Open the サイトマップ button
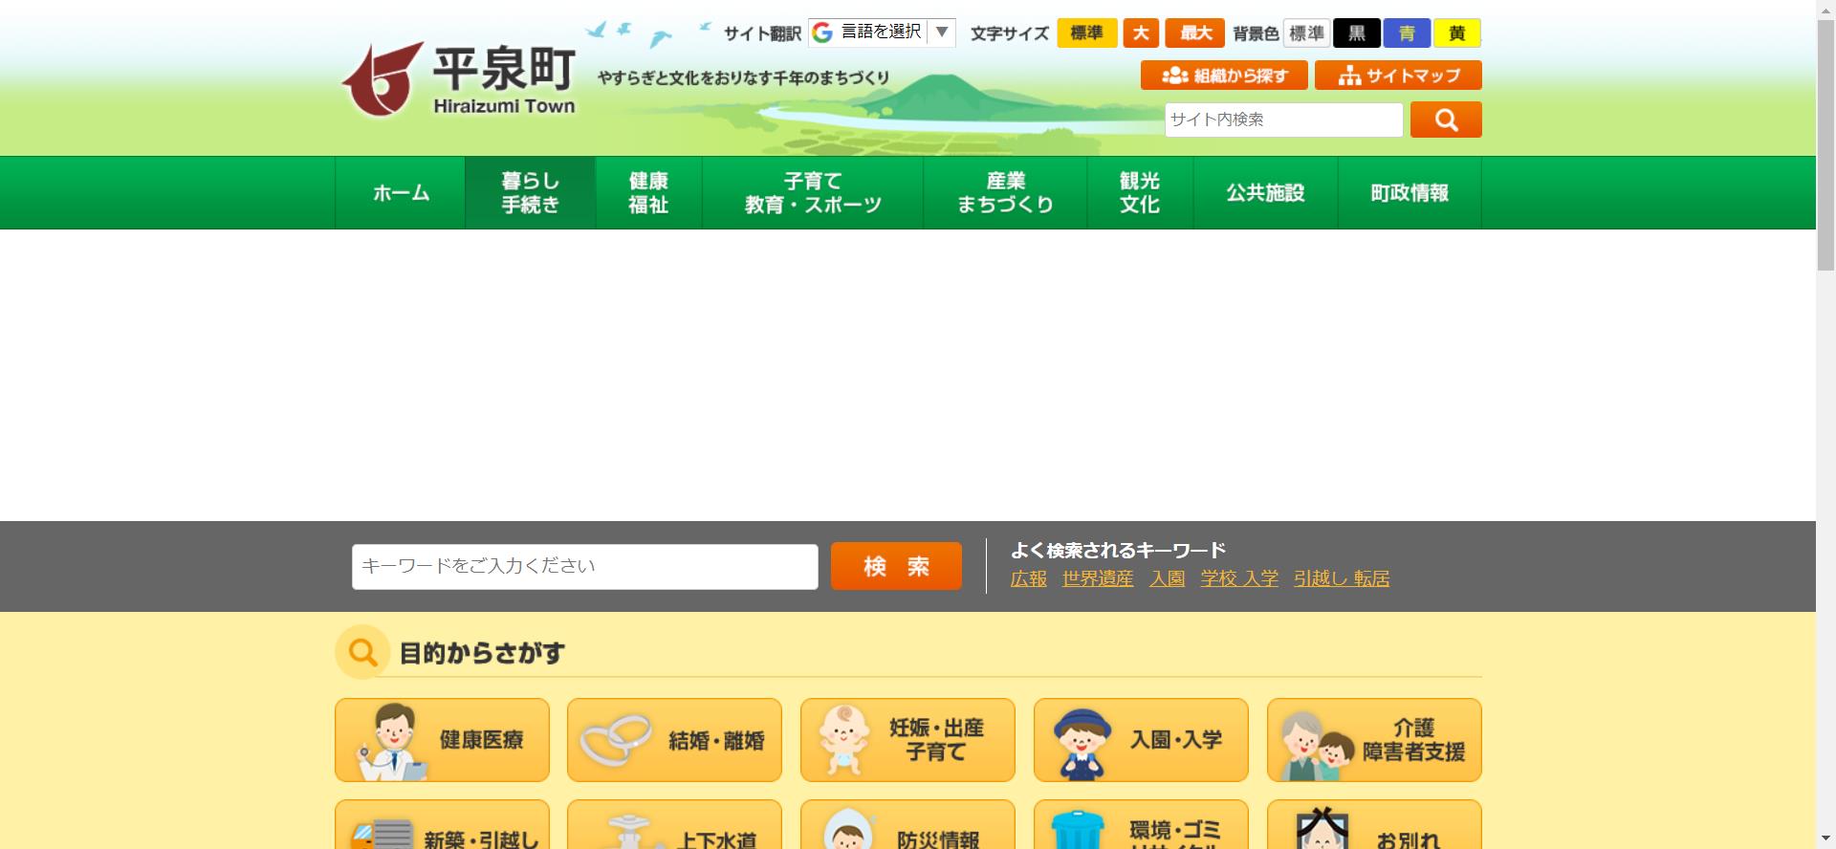The image size is (1836, 849). tap(1398, 76)
